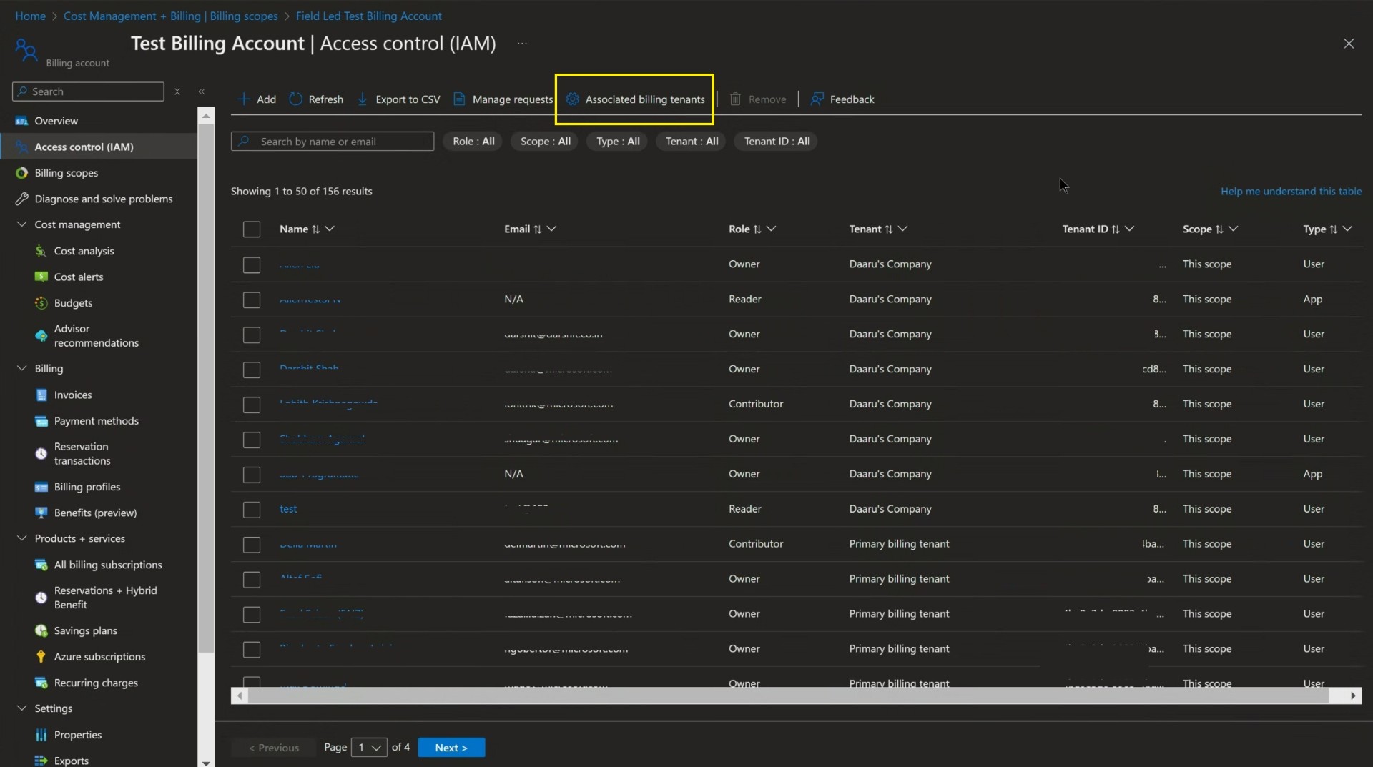Click the Add plus icon in toolbar
This screenshot has width=1373, height=767.
(244, 99)
